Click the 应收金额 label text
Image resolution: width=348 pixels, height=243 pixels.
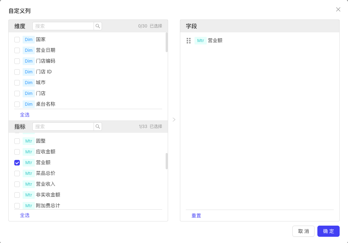point(46,152)
